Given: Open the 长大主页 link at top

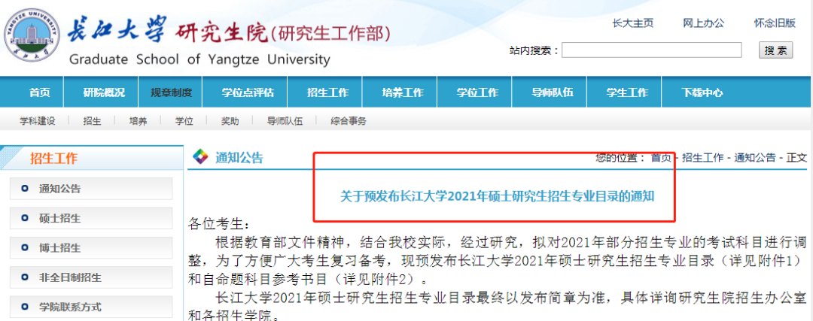Looking at the screenshot, I should pos(632,23).
